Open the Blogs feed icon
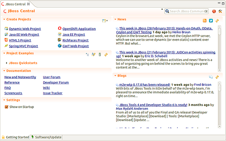The width and height of the screenshot is (226, 141). click(x=211, y=77)
